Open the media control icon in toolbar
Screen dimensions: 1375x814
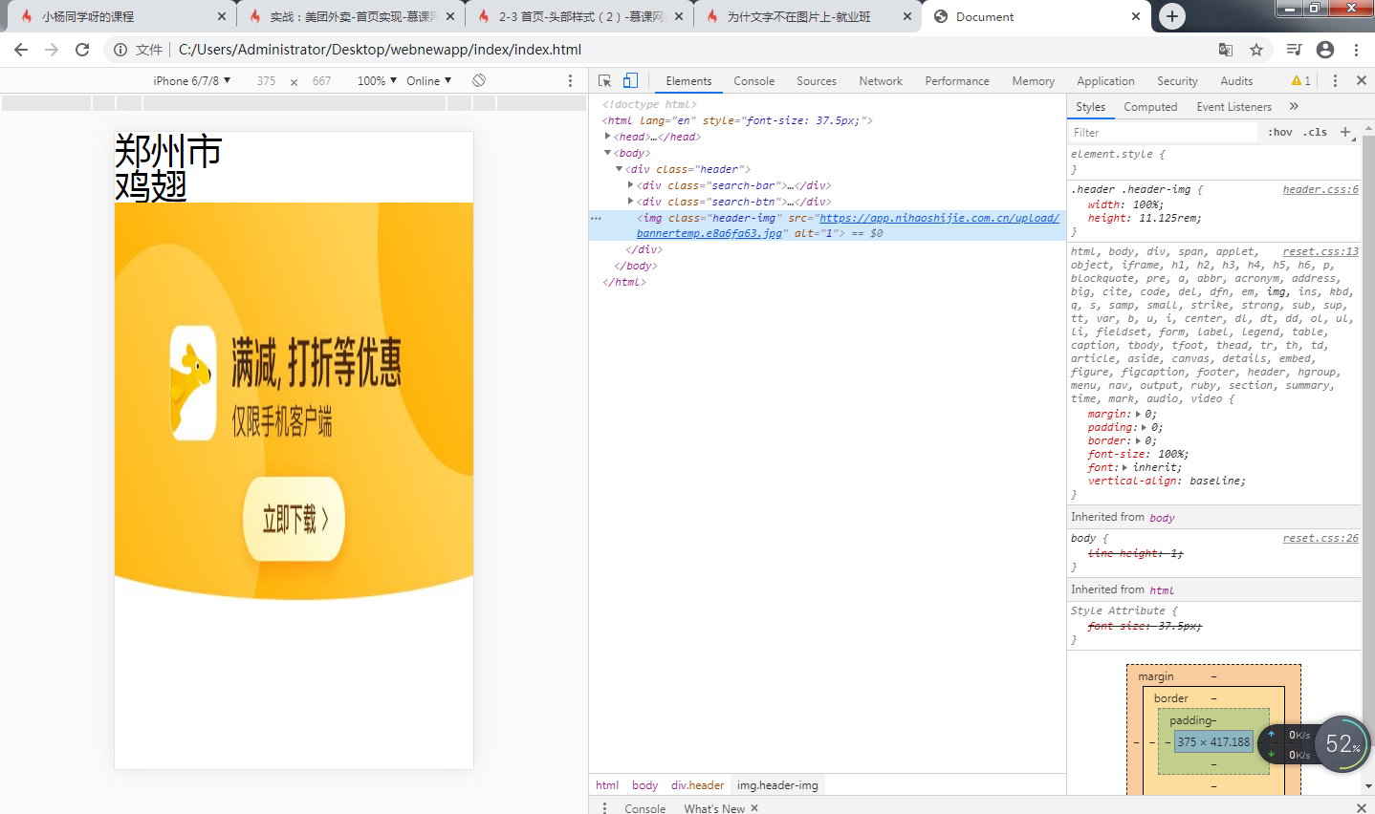coord(1294,50)
